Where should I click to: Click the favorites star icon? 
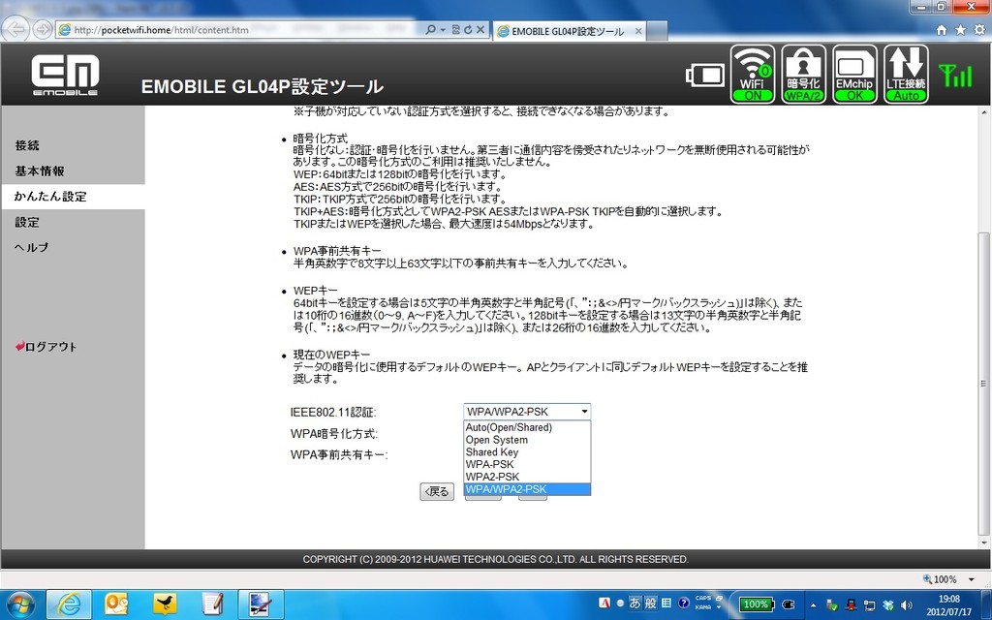(x=960, y=30)
